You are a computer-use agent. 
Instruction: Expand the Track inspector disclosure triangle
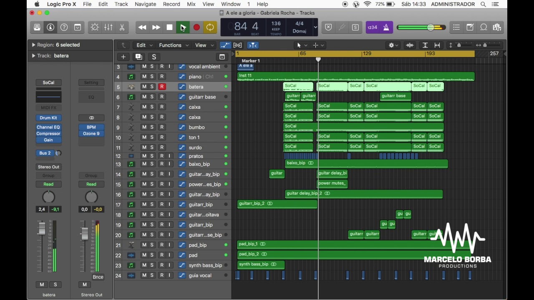pos(33,56)
